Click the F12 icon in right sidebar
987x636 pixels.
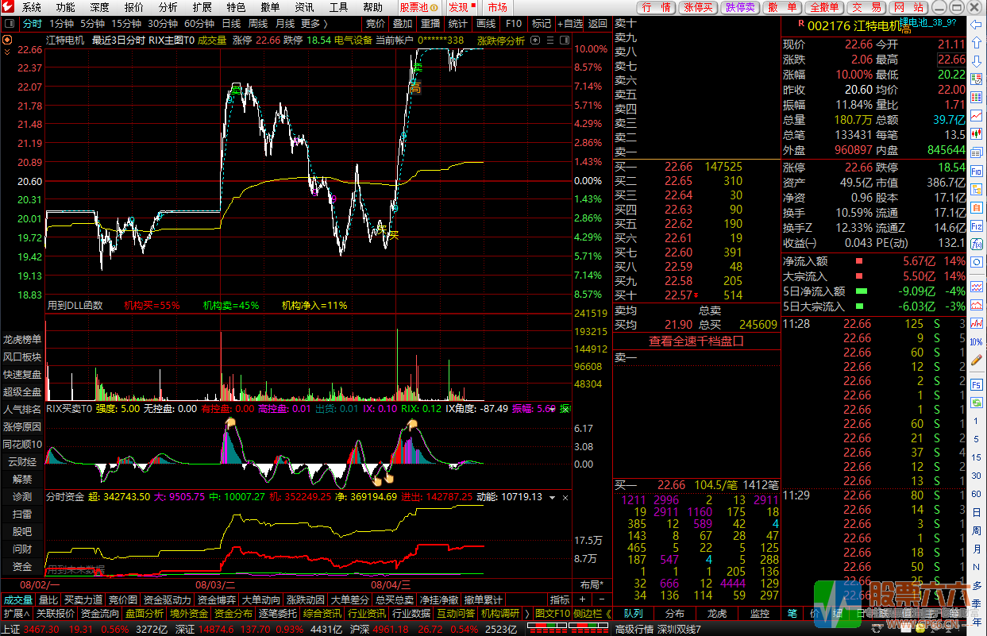[x=977, y=227]
